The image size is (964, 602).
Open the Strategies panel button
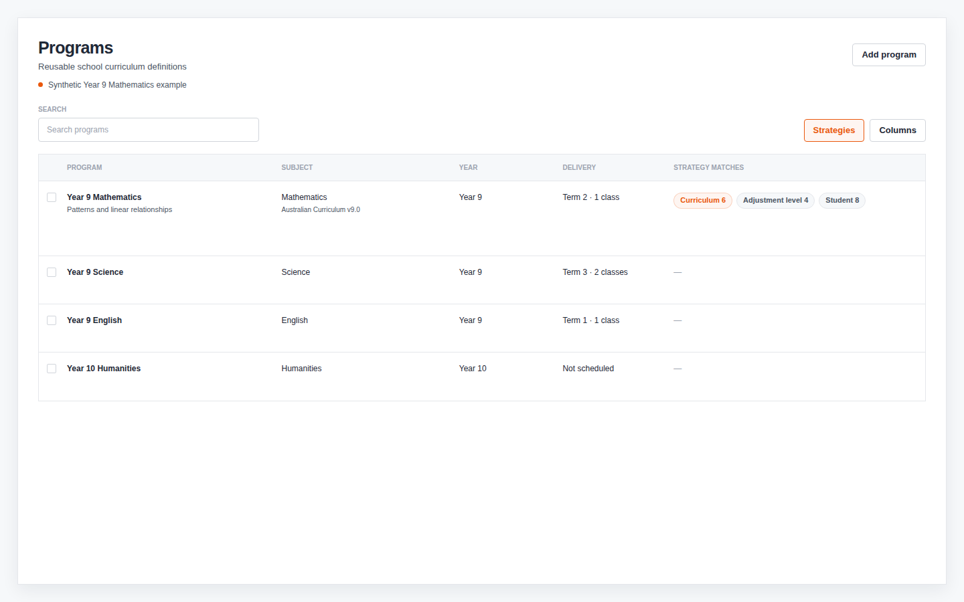pos(833,130)
